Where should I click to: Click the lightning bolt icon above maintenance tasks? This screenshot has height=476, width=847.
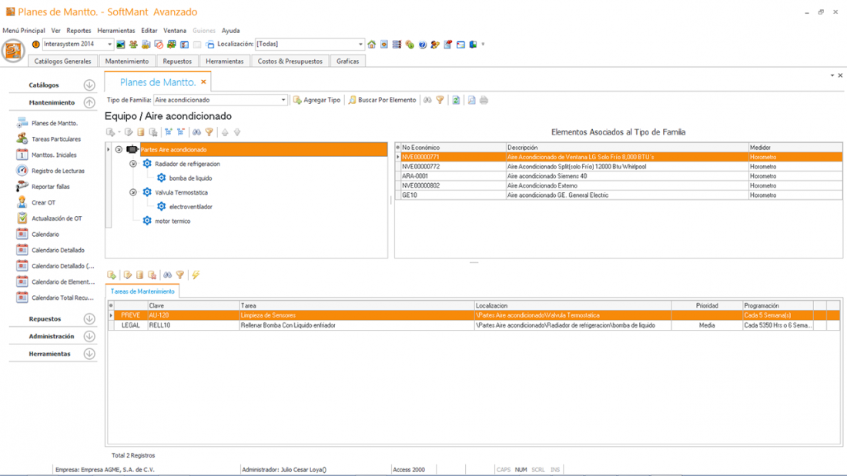click(196, 275)
